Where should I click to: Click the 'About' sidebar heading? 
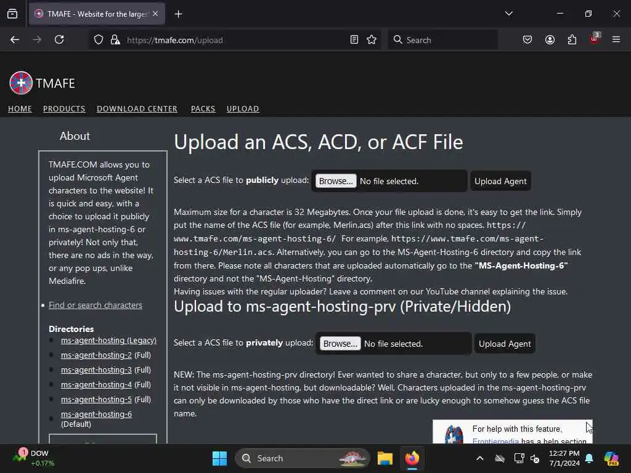pyautogui.click(x=75, y=136)
